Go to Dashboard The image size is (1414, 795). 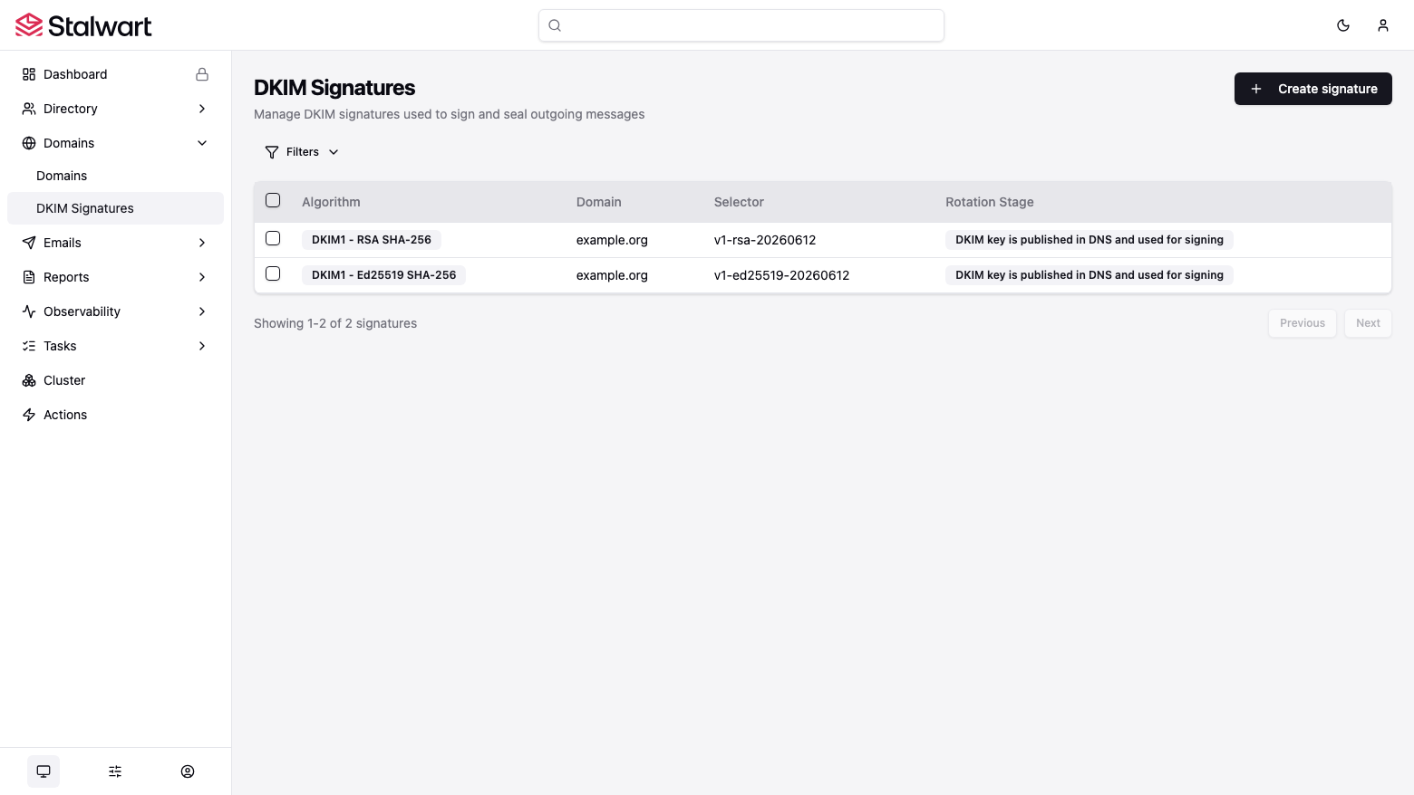[115, 74]
